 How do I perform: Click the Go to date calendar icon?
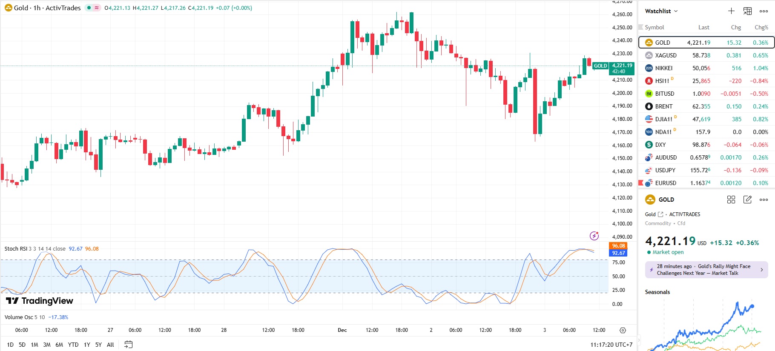click(x=128, y=344)
